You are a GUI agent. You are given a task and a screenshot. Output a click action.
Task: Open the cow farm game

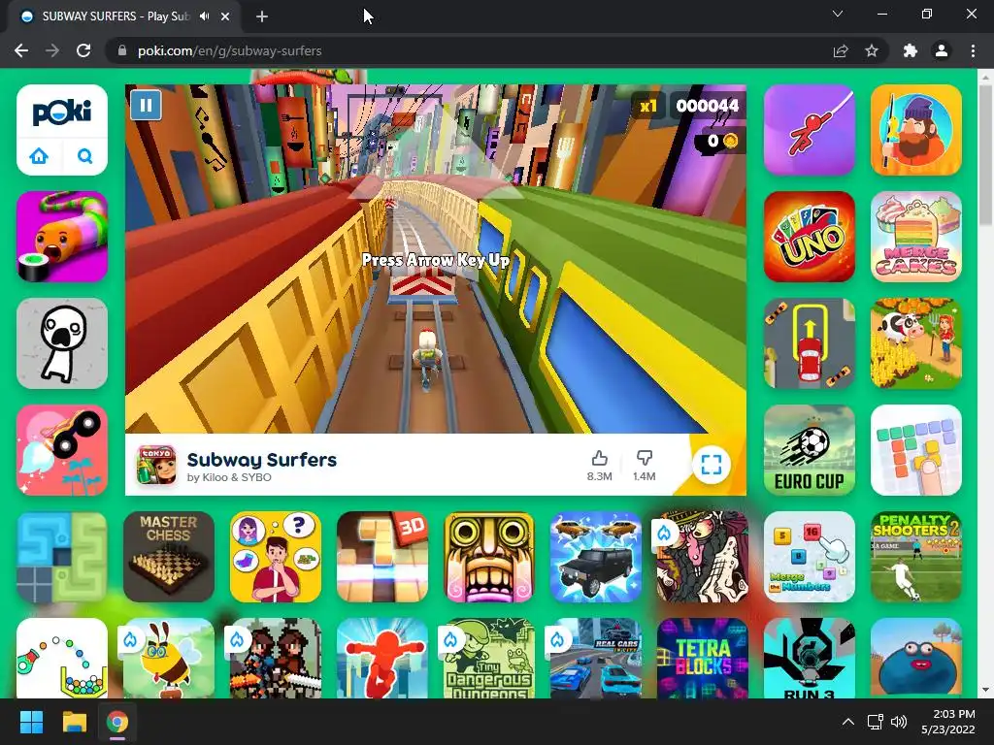pyautogui.click(x=916, y=342)
